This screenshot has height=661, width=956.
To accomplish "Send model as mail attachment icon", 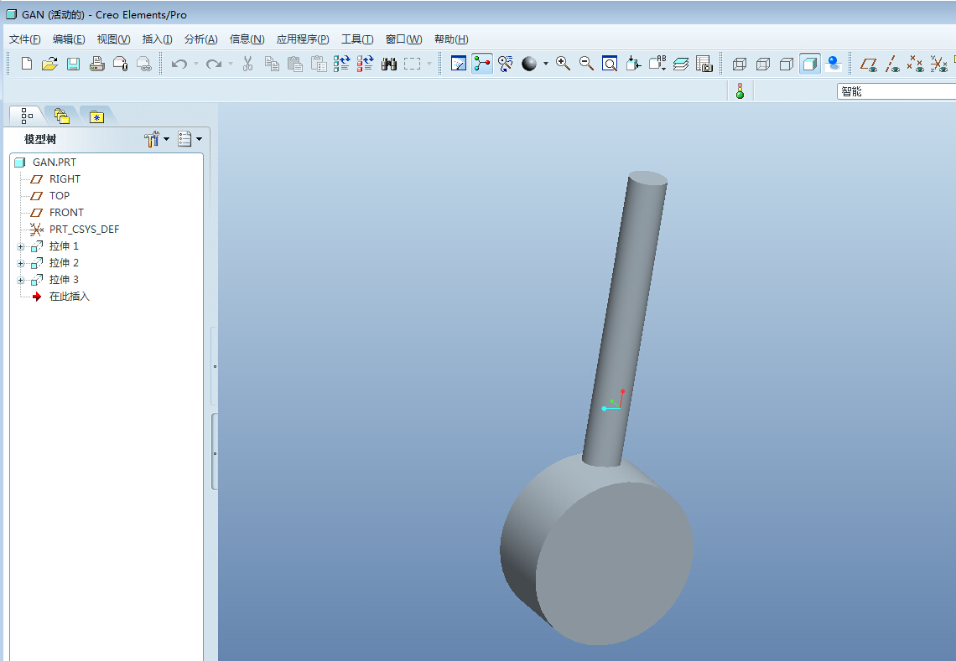I will point(120,64).
